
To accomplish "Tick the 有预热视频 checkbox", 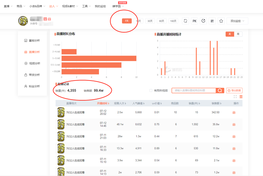I will coord(151,90).
